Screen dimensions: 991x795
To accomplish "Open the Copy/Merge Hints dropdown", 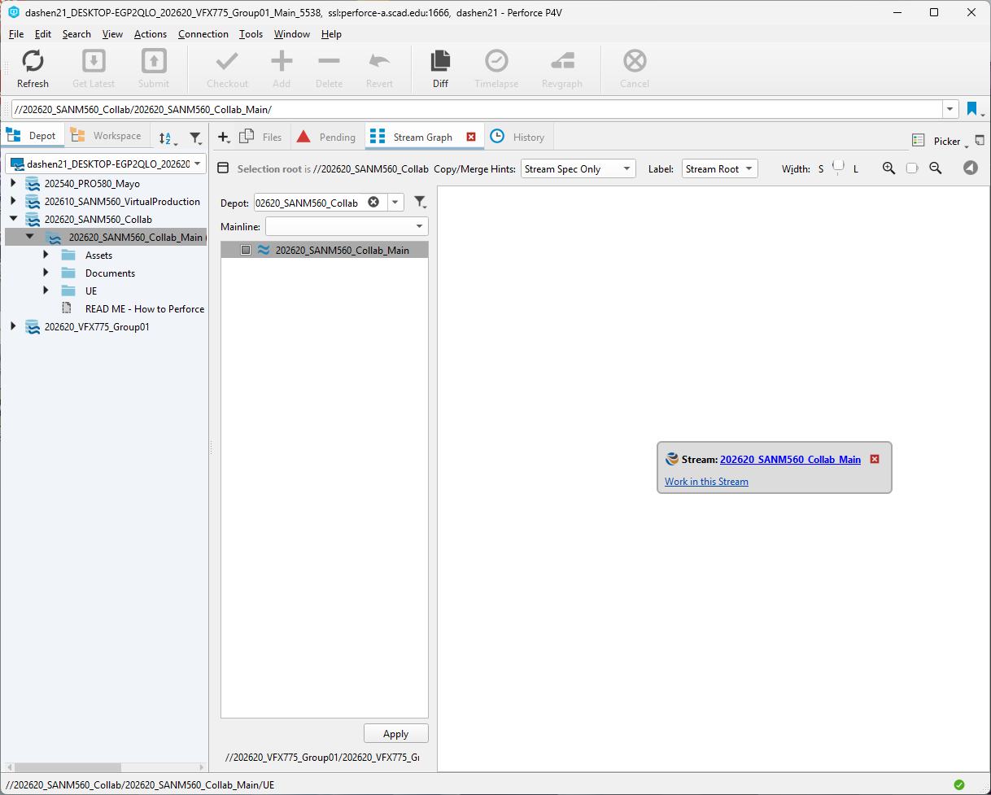I will 578,168.
